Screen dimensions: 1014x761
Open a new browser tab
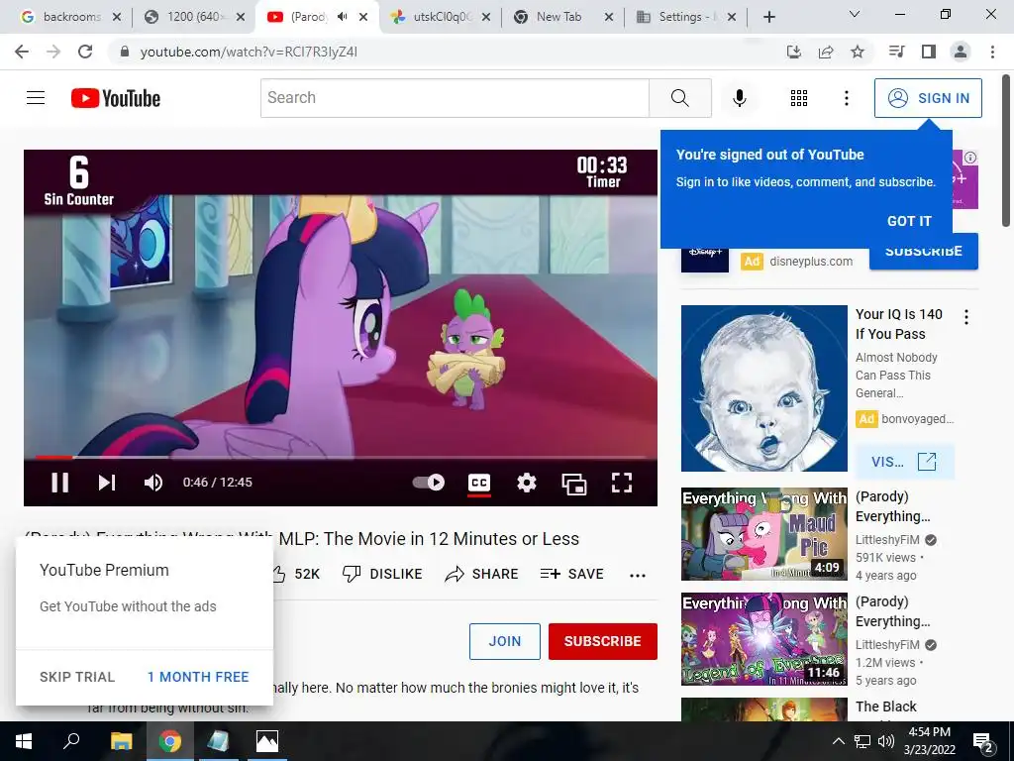click(768, 17)
